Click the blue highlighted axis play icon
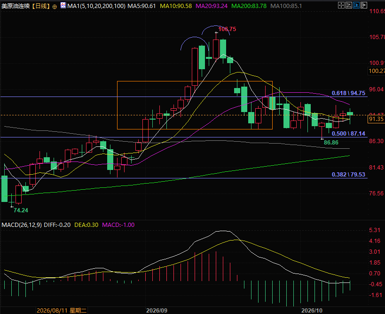The image size is (385, 314). (x=356, y=5)
